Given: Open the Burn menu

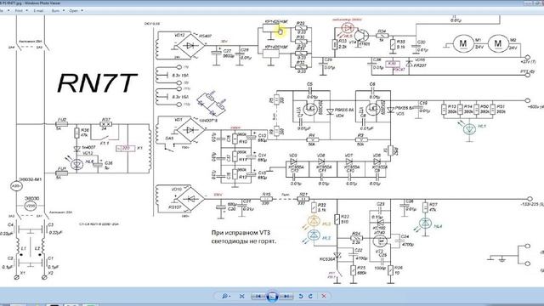Looking at the screenshot, I should pyautogui.click(x=58, y=11).
